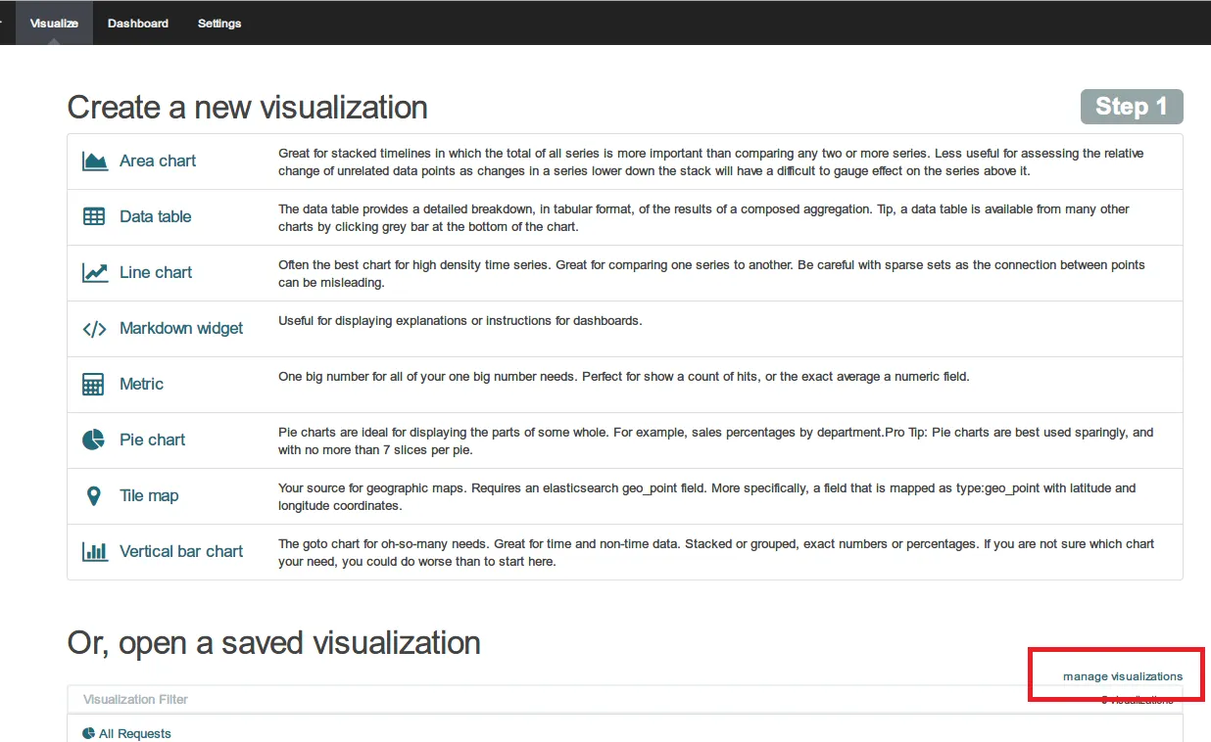
Task: Select the Area chart visualization icon
Action: tap(93, 160)
